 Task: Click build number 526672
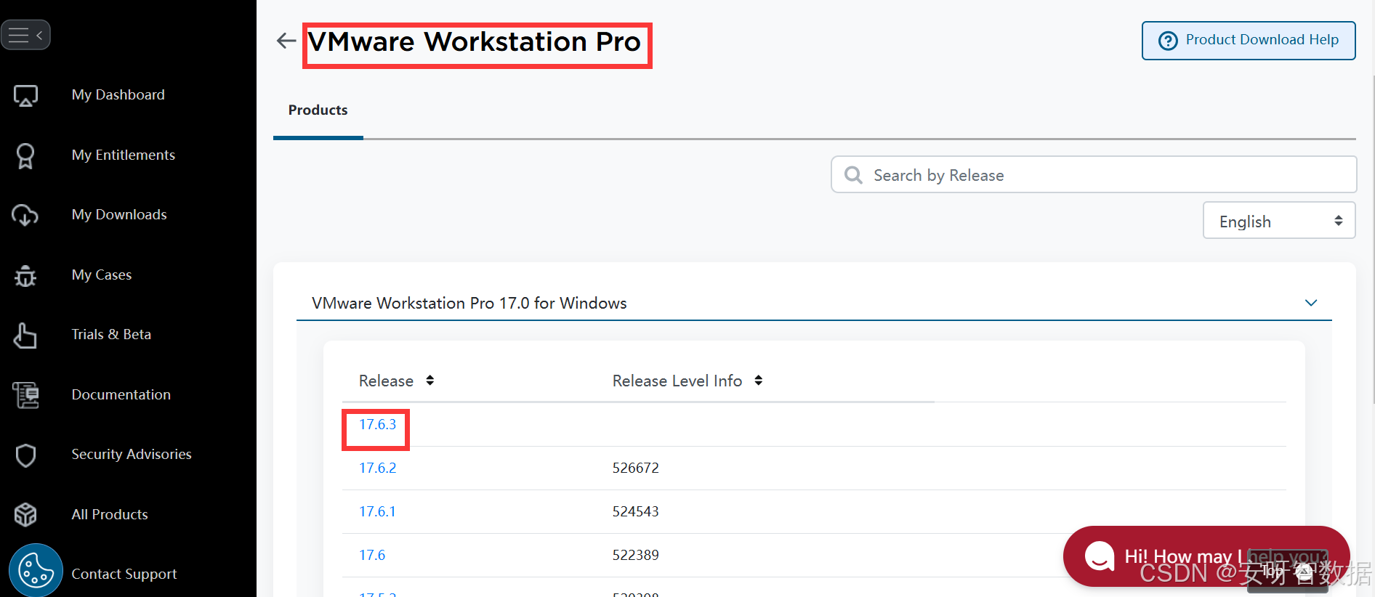coord(636,468)
